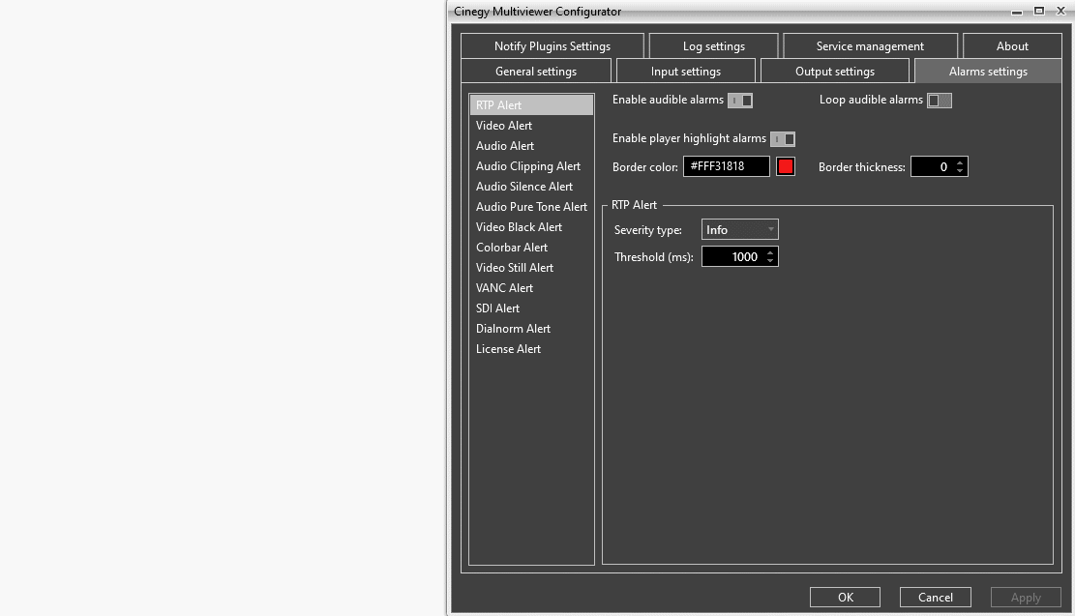The height and width of the screenshot is (616, 1075).
Task: Toggle Enable player highlight alarms switch
Action: (x=783, y=139)
